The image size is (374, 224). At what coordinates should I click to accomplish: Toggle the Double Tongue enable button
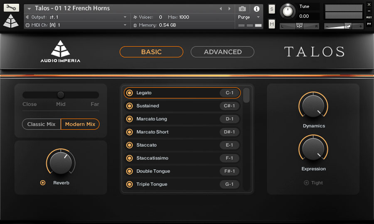(130, 171)
